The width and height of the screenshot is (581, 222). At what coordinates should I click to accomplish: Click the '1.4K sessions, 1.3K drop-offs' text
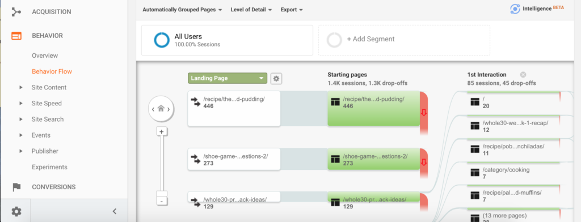click(x=368, y=83)
